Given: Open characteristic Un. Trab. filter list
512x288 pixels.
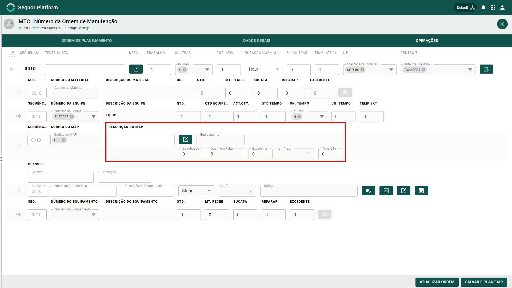Looking at the screenshot, I should [251, 191].
